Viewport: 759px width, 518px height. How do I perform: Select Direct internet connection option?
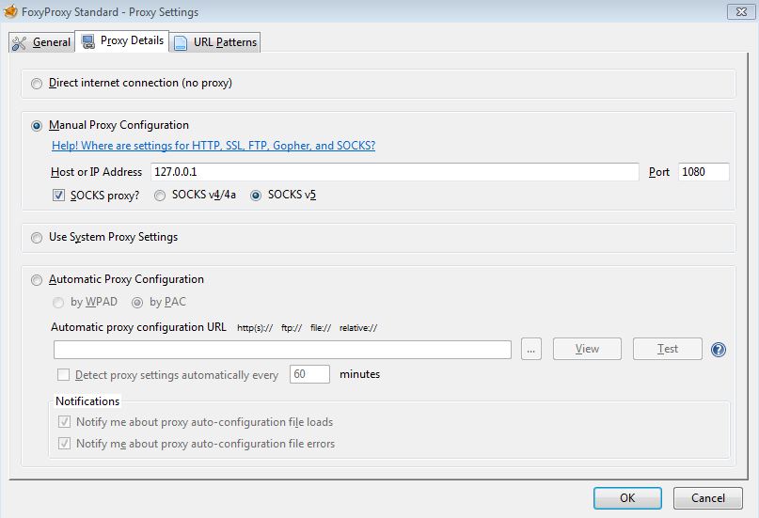pyautogui.click(x=38, y=84)
